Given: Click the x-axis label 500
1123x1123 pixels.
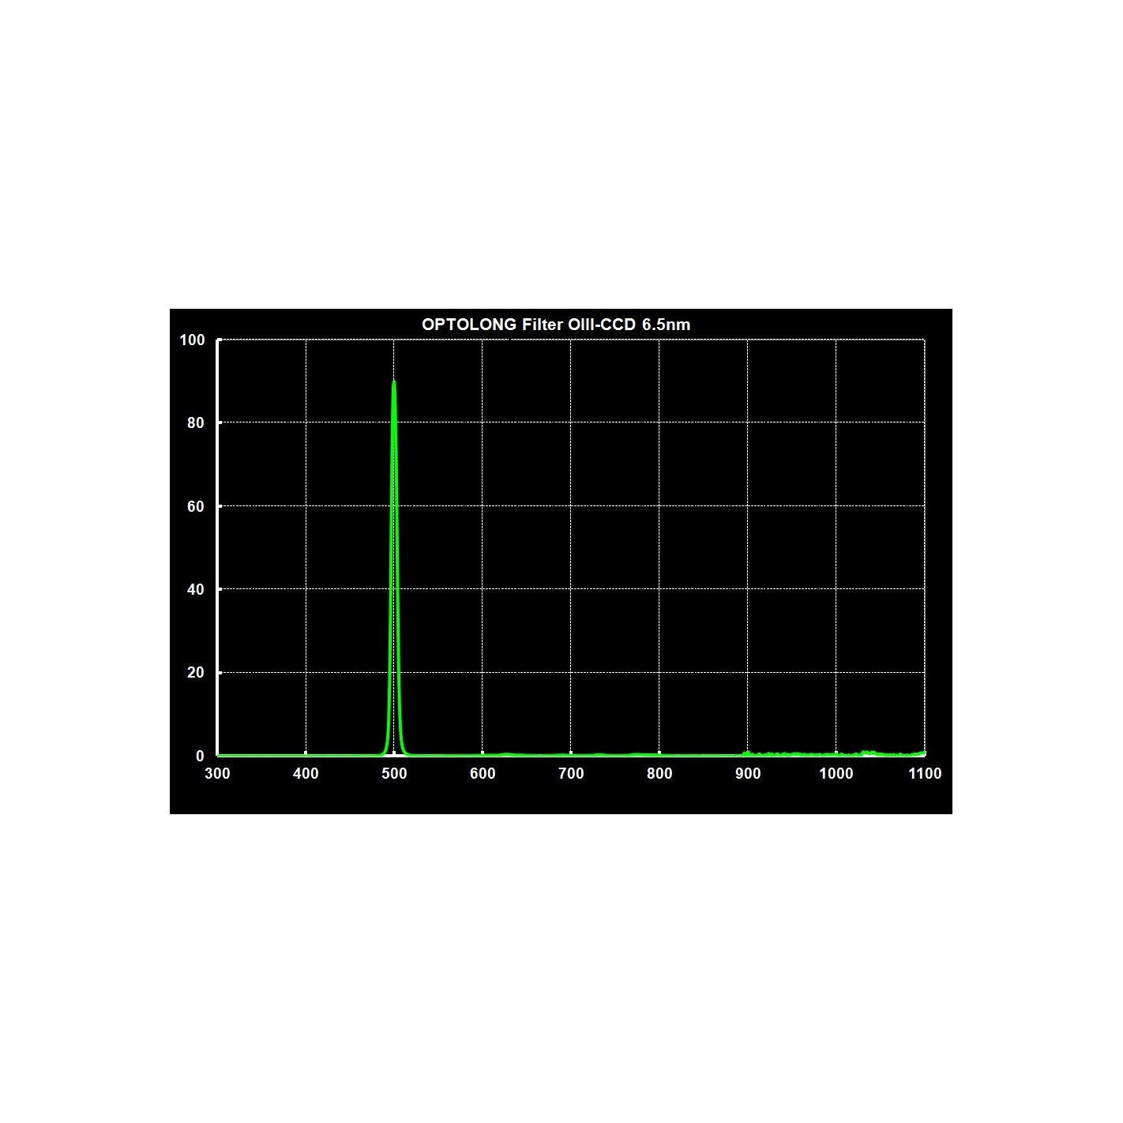Looking at the screenshot, I should point(394,774).
